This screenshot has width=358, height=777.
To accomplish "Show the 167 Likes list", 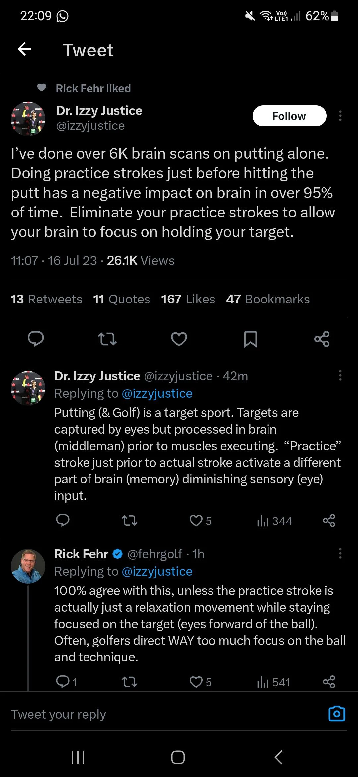I will click(188, 299).
